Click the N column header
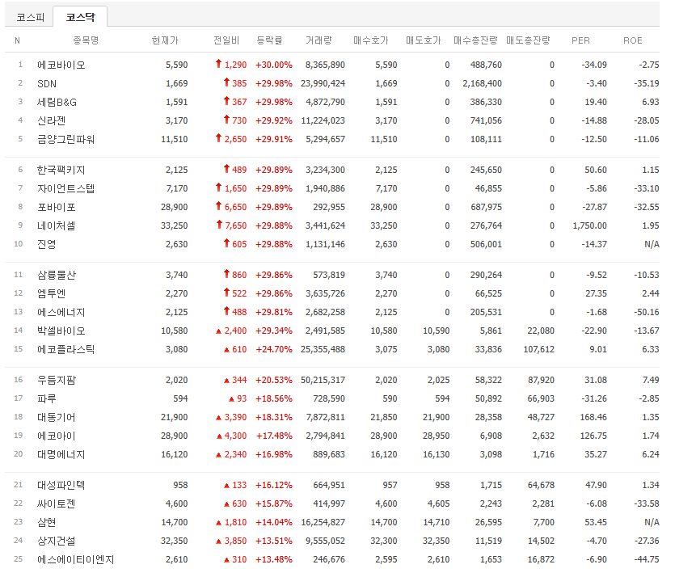 (x=17, y=40)
